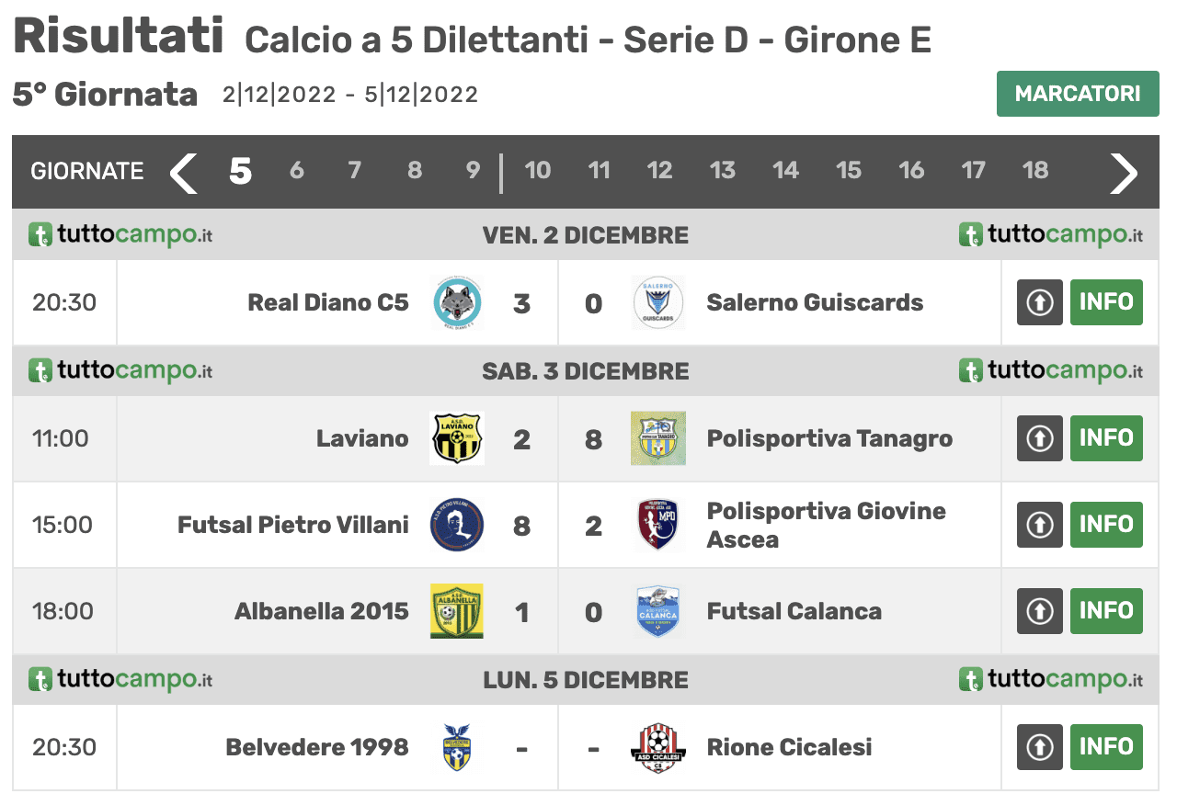Viewport: 1177px width, 805px height.
Task: Click the Rione Cicalesi team badge
Action: tap(658, 747)
